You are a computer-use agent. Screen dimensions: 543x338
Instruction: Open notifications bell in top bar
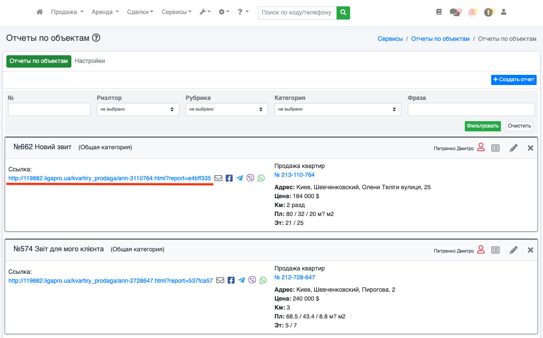coord(472,12)
